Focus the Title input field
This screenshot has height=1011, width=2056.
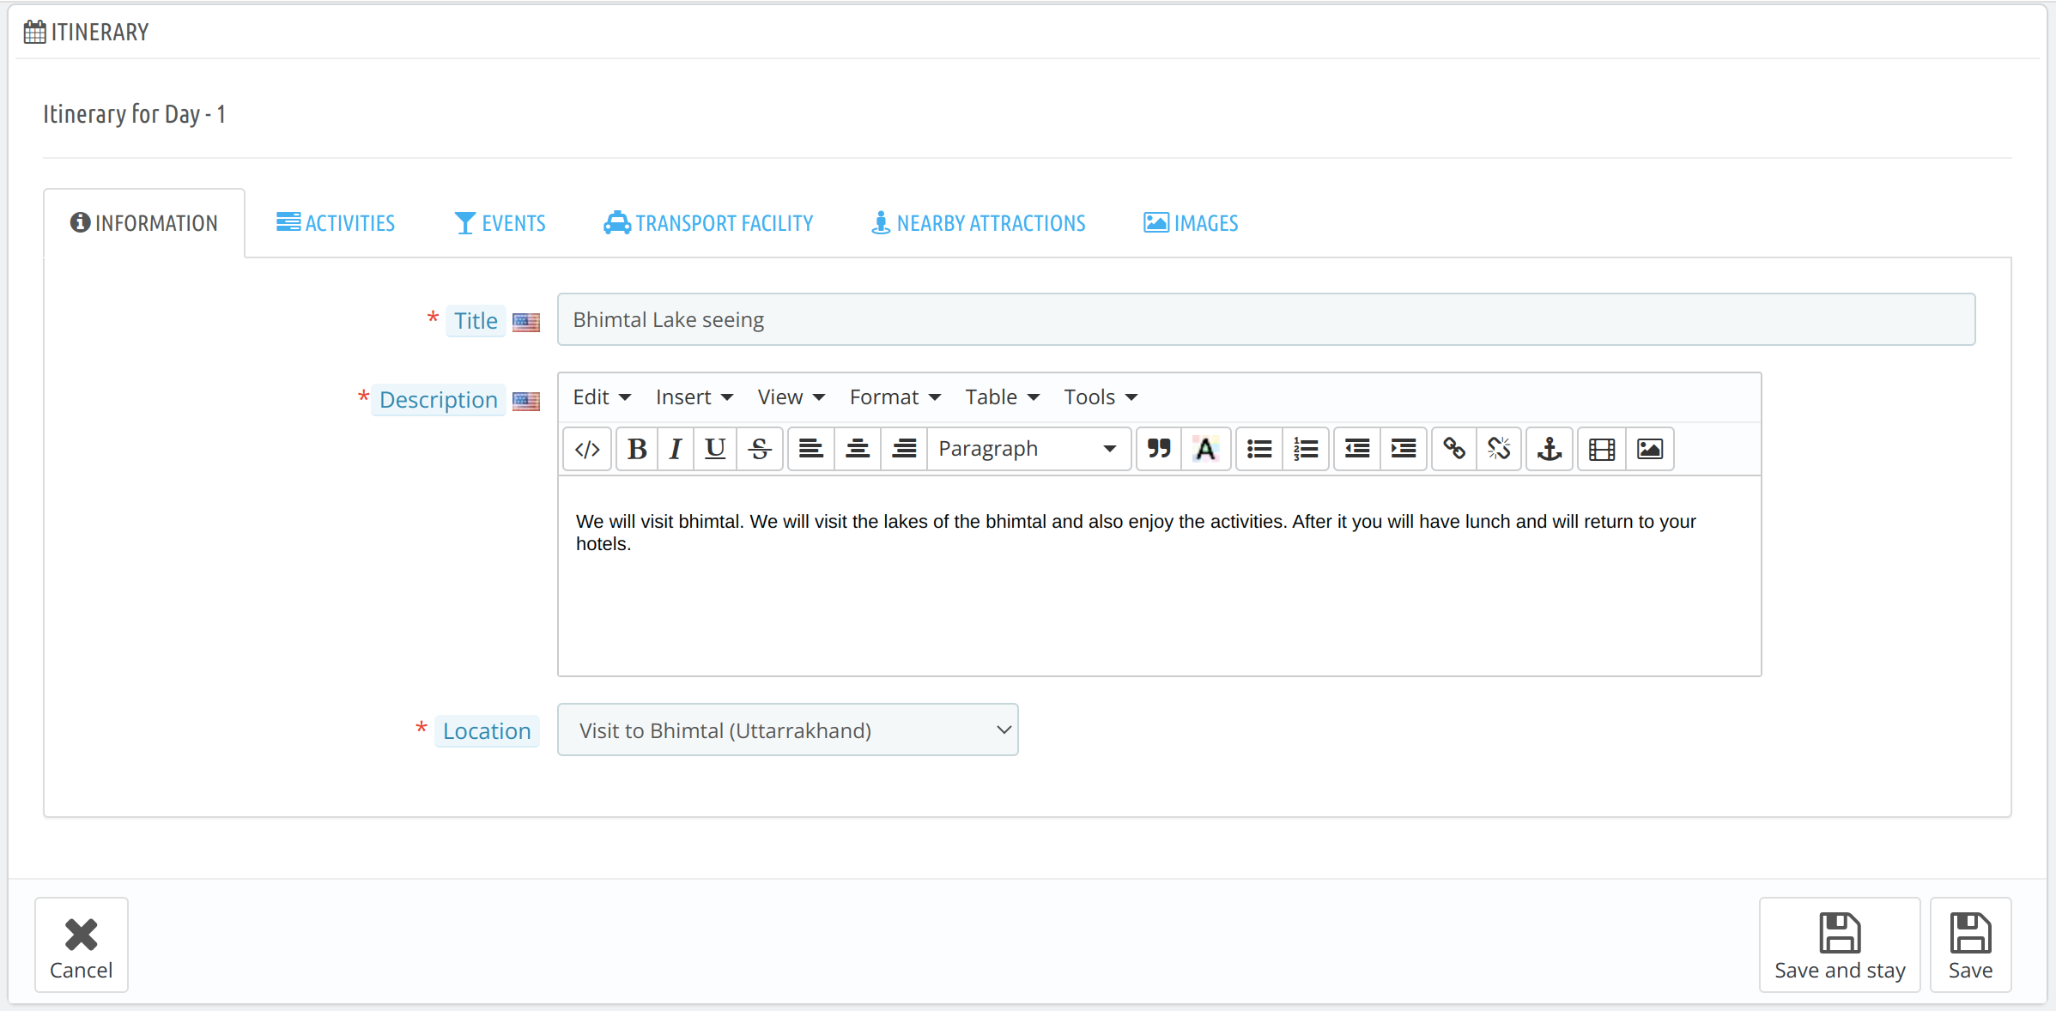click(x=1266, y=320)
